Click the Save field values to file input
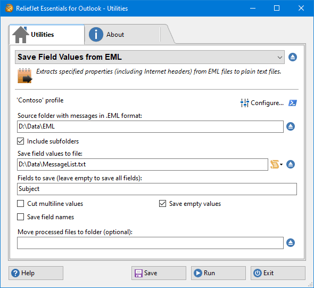This screenshot has height=288, width=314. [x=143, y=164]
